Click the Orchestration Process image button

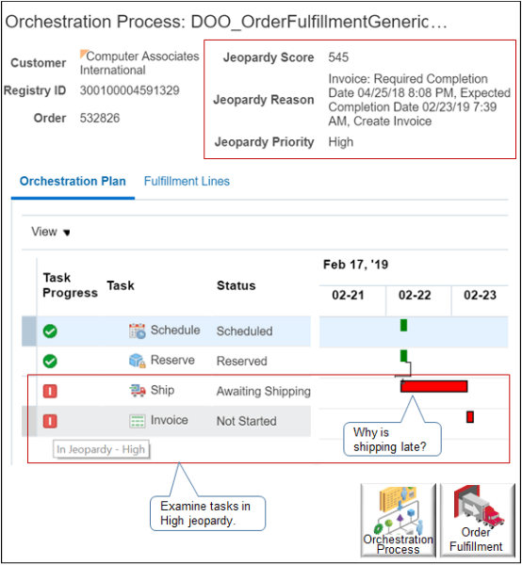[398, 521]
